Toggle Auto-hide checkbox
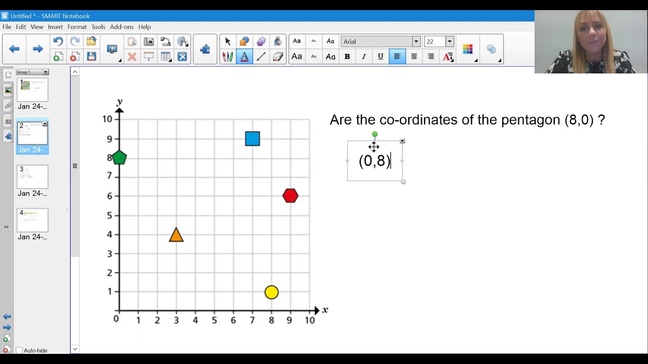 pos(19,350)
